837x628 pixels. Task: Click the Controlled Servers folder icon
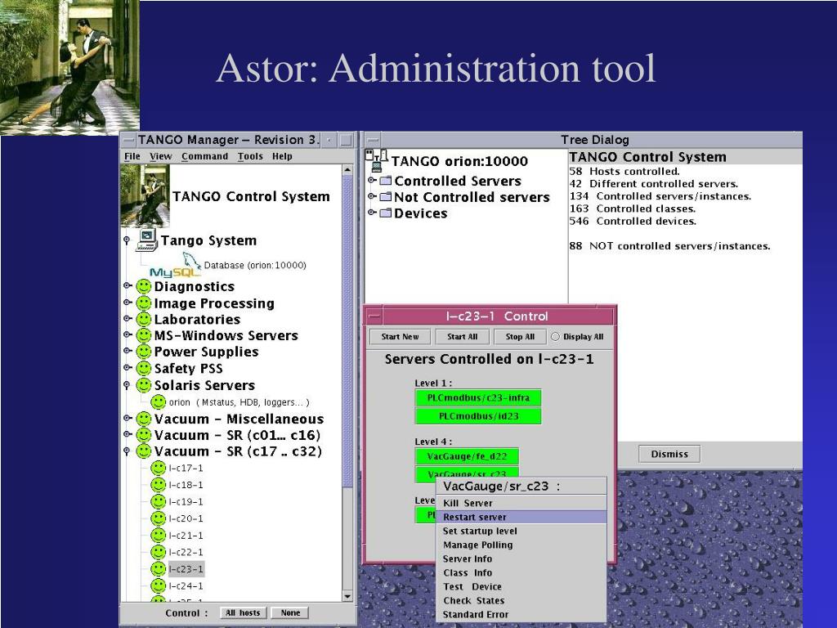click(386, 181)
